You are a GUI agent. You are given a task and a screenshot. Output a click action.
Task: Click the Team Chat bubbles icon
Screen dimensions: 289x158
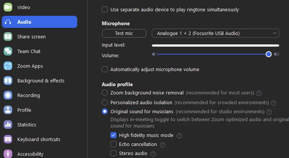click(x=8, y=51)
